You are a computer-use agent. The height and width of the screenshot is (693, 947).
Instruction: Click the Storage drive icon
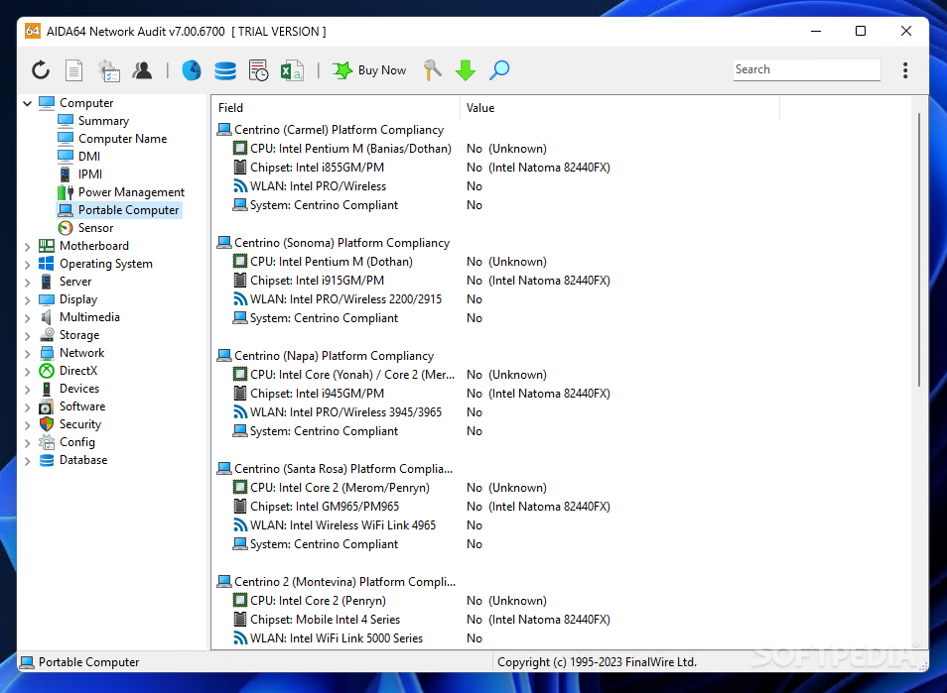click(x=47, y=335)
